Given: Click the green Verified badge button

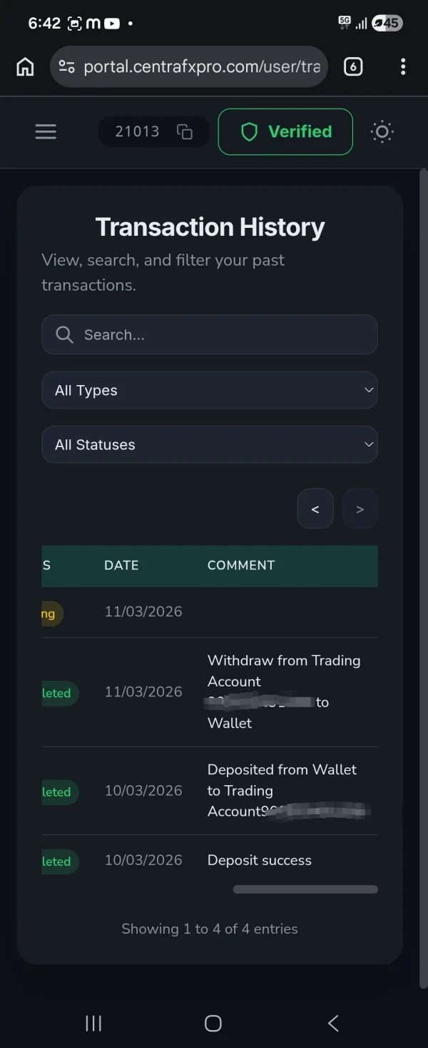Looking at the screenshot, I should coord(285,131).
